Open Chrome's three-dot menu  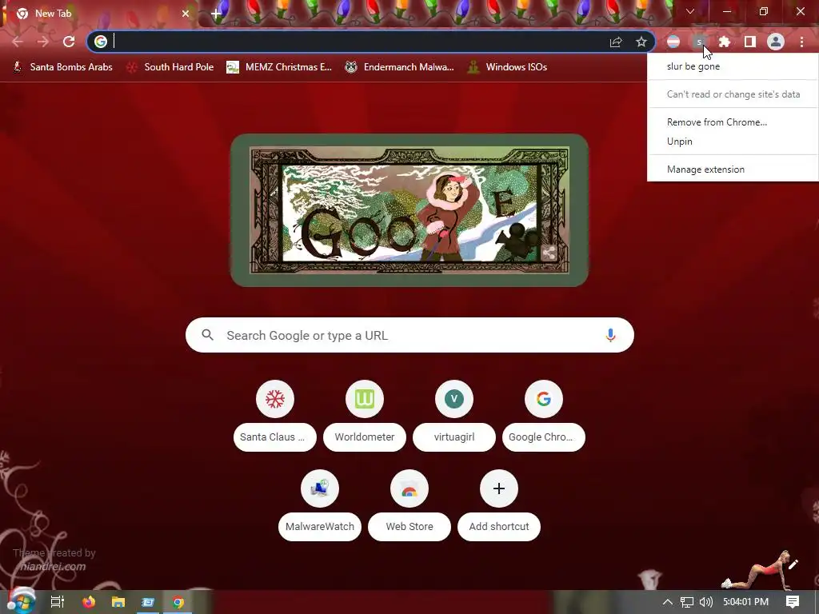click(801, 42)
